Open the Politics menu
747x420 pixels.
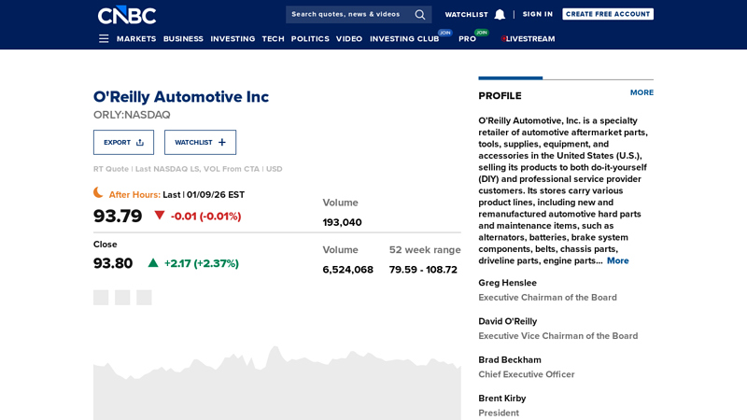(x=310, y=38)
